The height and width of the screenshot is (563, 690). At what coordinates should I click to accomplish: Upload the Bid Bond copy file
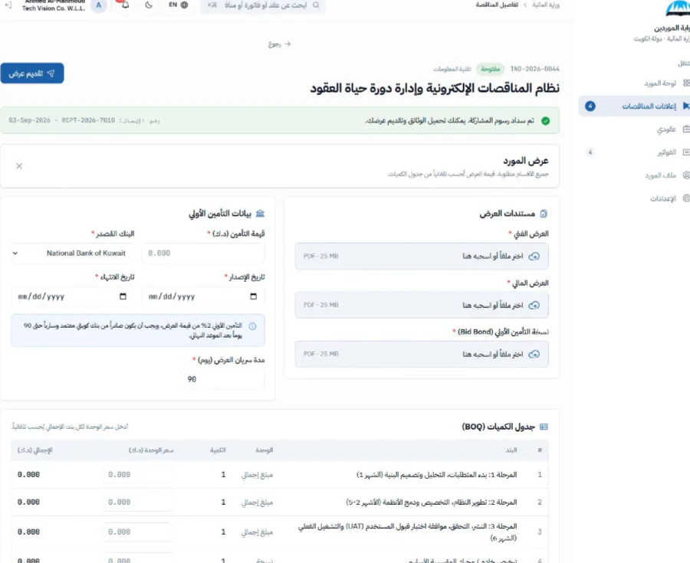click(422, 354)
